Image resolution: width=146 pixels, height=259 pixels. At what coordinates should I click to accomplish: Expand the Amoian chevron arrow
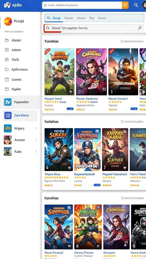click(36, 140)
